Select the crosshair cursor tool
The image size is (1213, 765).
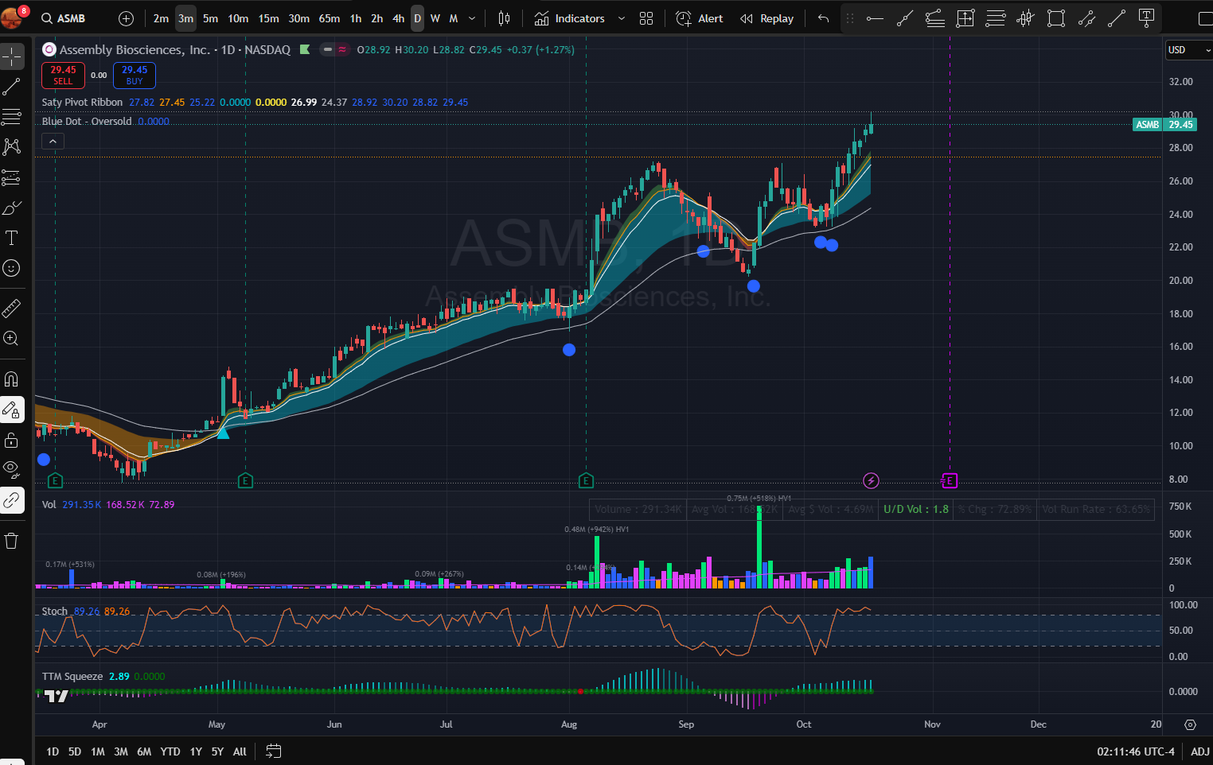(12, 56)
